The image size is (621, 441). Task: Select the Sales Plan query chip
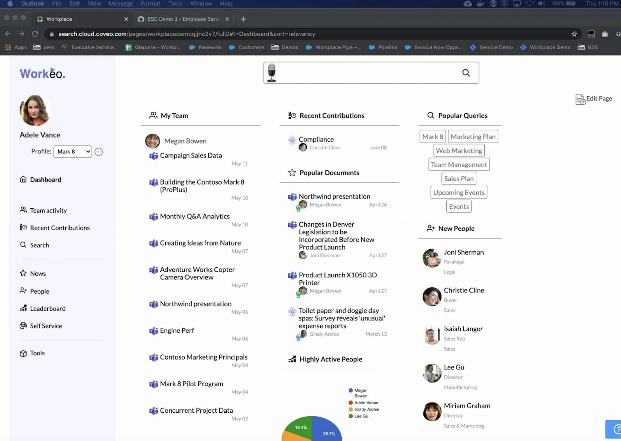[x=458, y=178]
